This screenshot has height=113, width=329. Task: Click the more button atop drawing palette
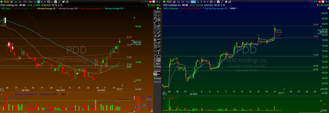[157, 12]
